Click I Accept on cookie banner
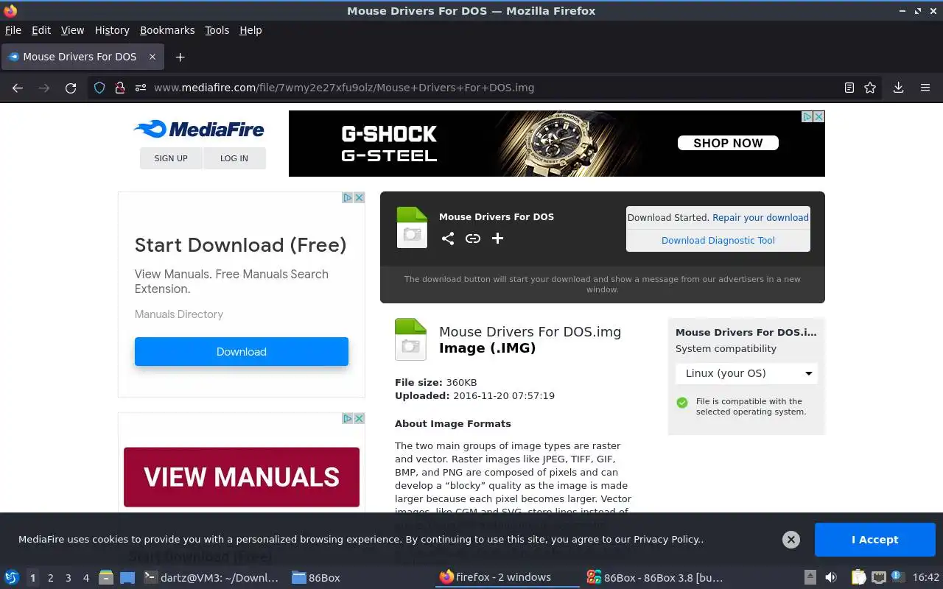The width and height of the screenshot is (943, 589). point(875,540)
